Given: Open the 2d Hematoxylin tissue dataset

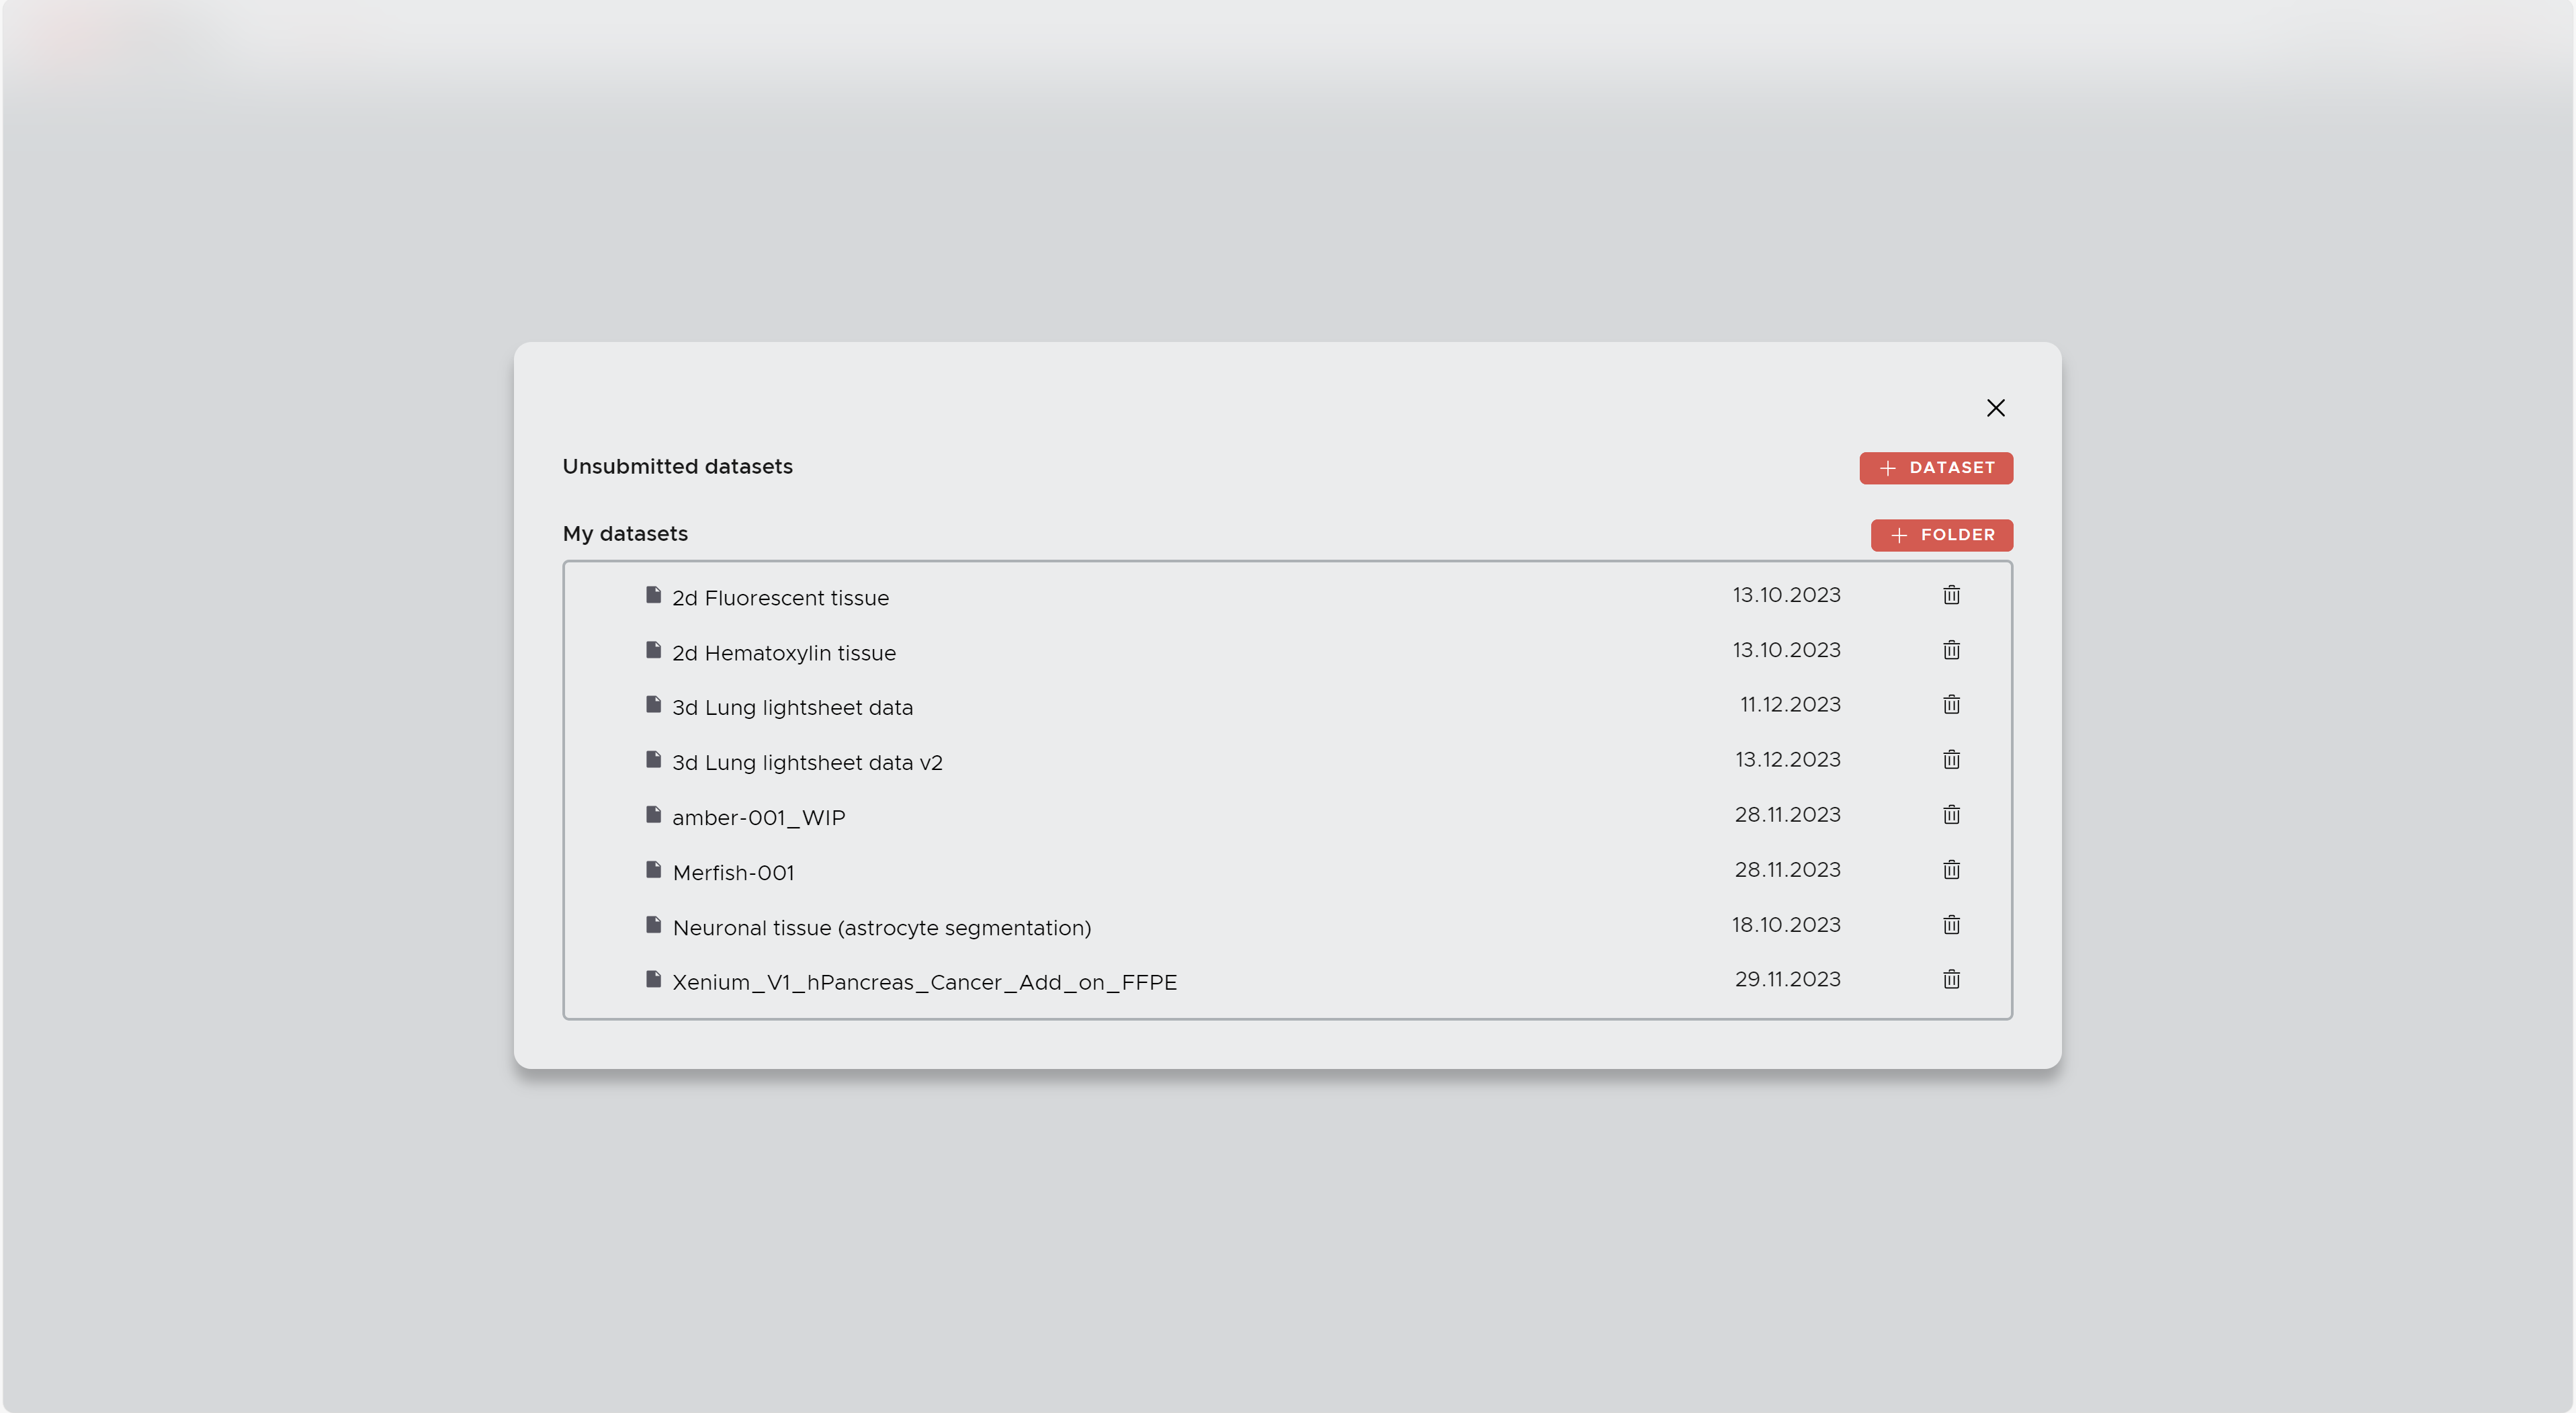Looking at the screenshot, I should 784,652.
